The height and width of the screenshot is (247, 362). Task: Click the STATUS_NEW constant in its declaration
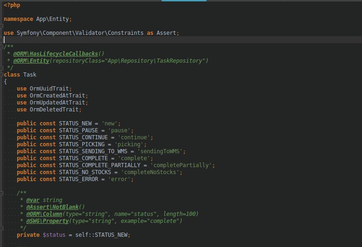pyautogui.click(x=75, y=123)
